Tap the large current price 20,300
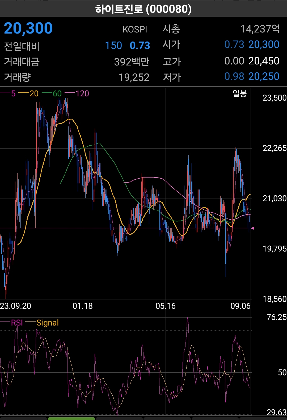287x420 pixels. (28, 28)
